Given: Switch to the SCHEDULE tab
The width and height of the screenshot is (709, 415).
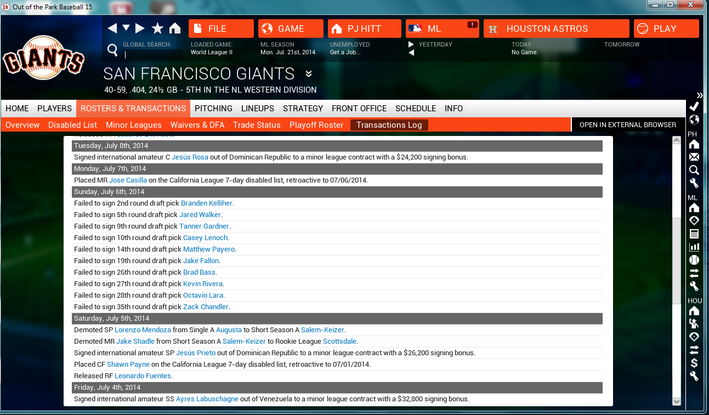Looking at the screenshot, I should click(x=416, y=109).
